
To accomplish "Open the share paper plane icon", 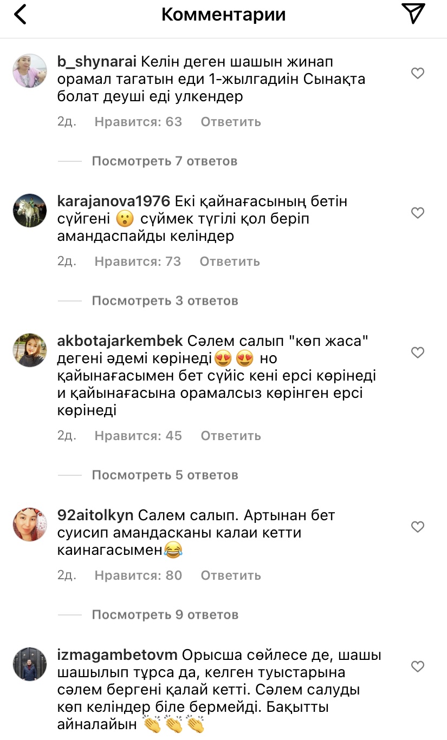I will click(413, 14).
